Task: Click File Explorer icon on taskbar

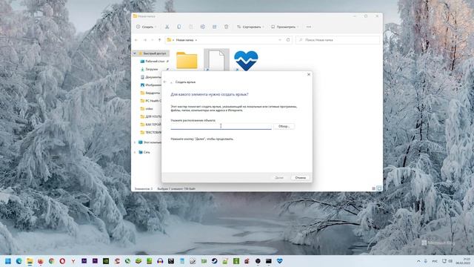Action: pos(30,261)
